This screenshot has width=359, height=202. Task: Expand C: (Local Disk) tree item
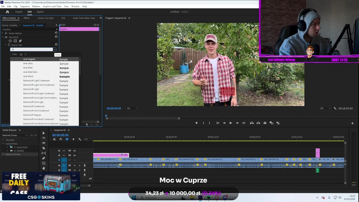(7, 147)
